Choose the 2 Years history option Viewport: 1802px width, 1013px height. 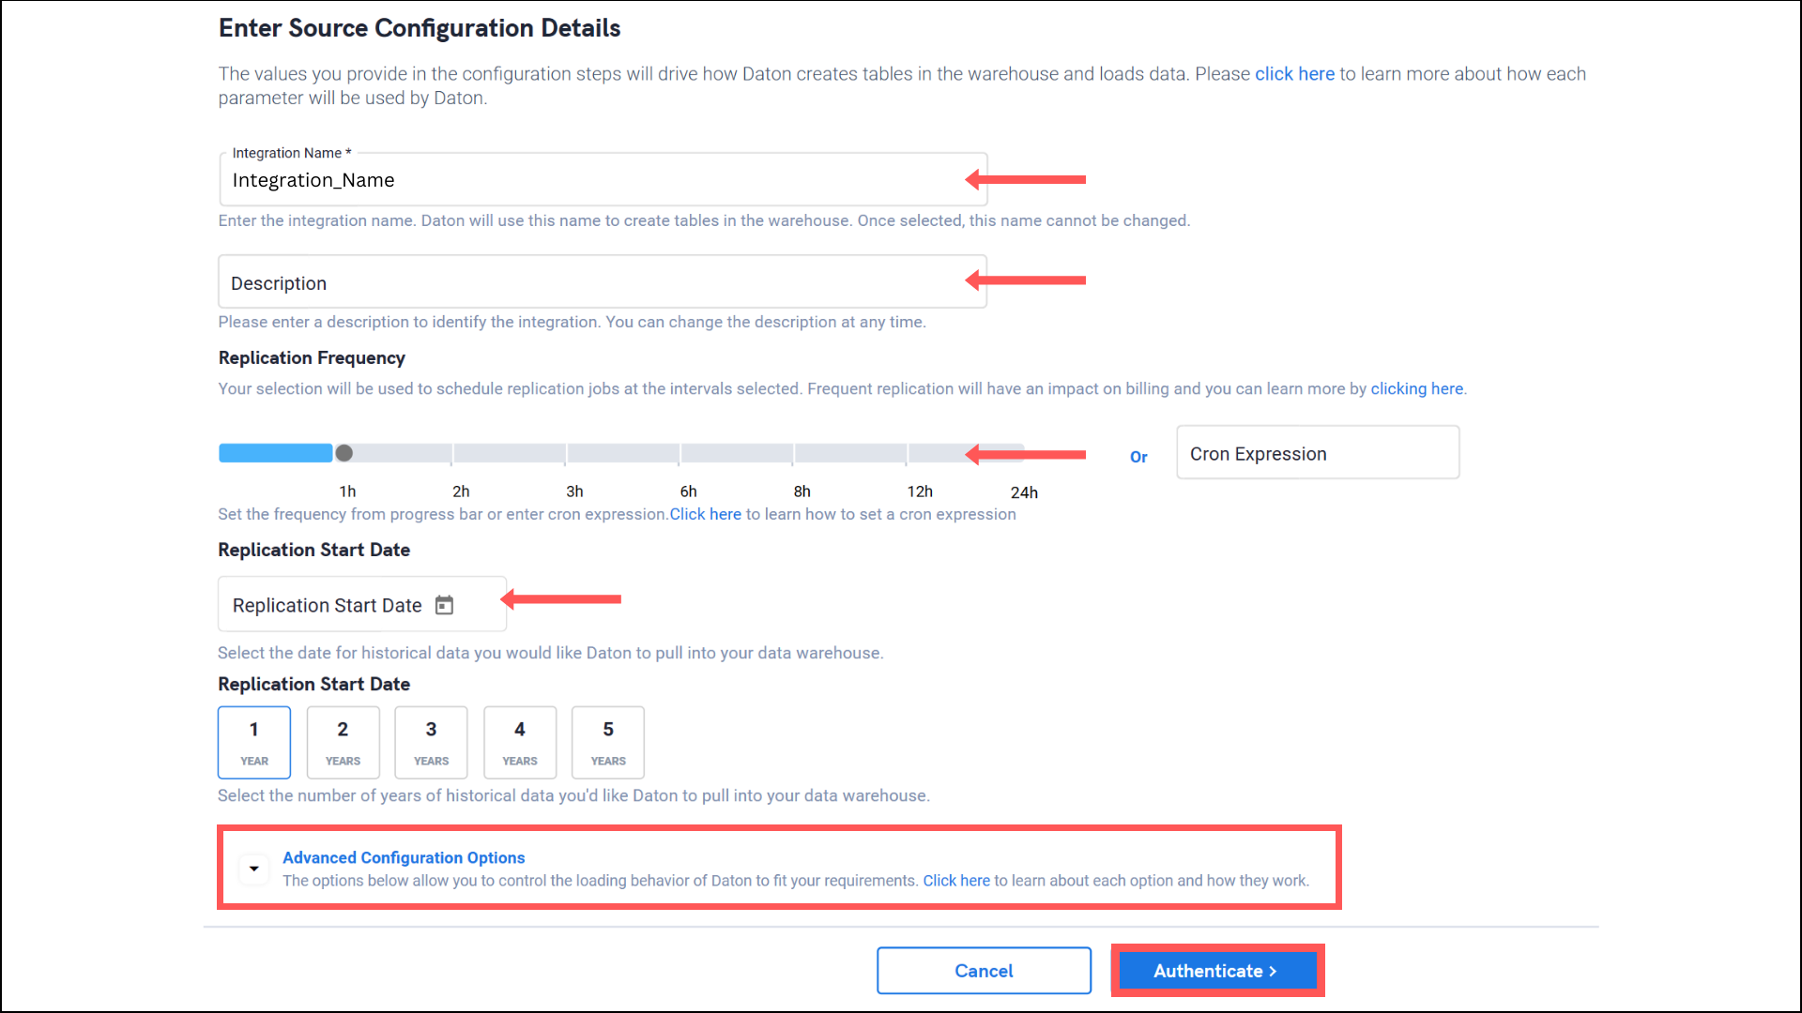[343, 742]
